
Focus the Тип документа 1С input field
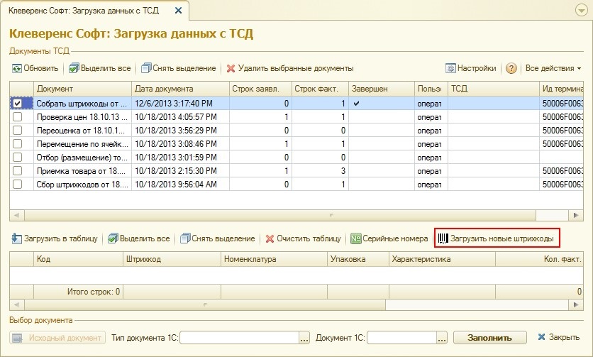pos(240,338)
